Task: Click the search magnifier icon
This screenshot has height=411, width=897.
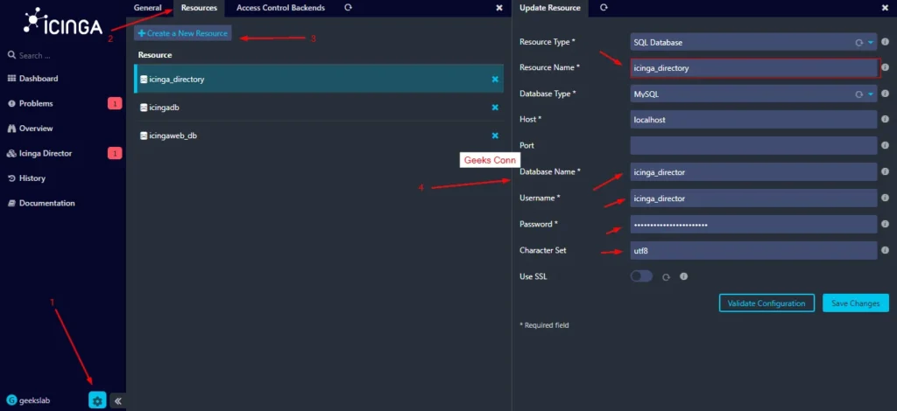Action: (x=11, y=55)
